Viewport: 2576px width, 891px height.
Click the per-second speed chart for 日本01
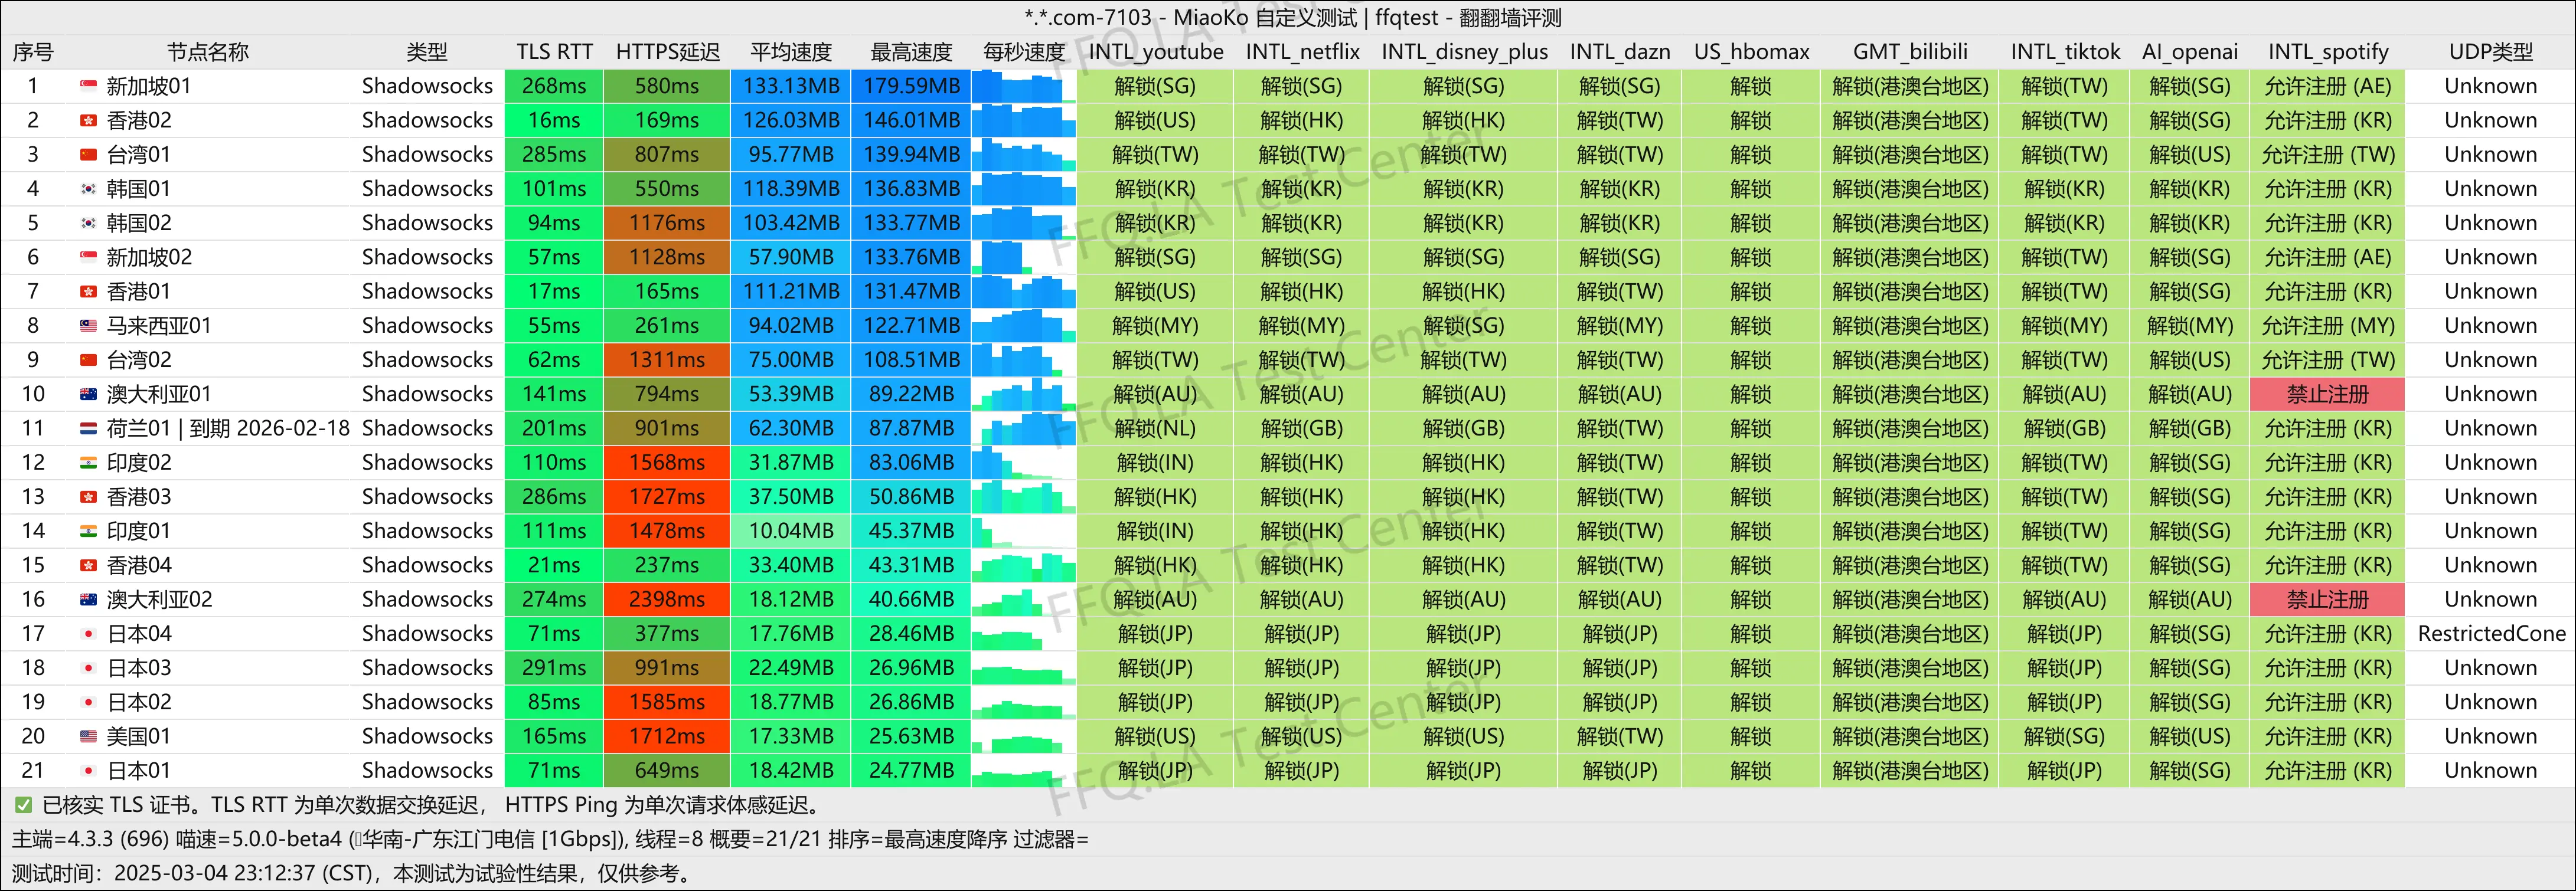pyautogui.click(x=1023, y=771)
